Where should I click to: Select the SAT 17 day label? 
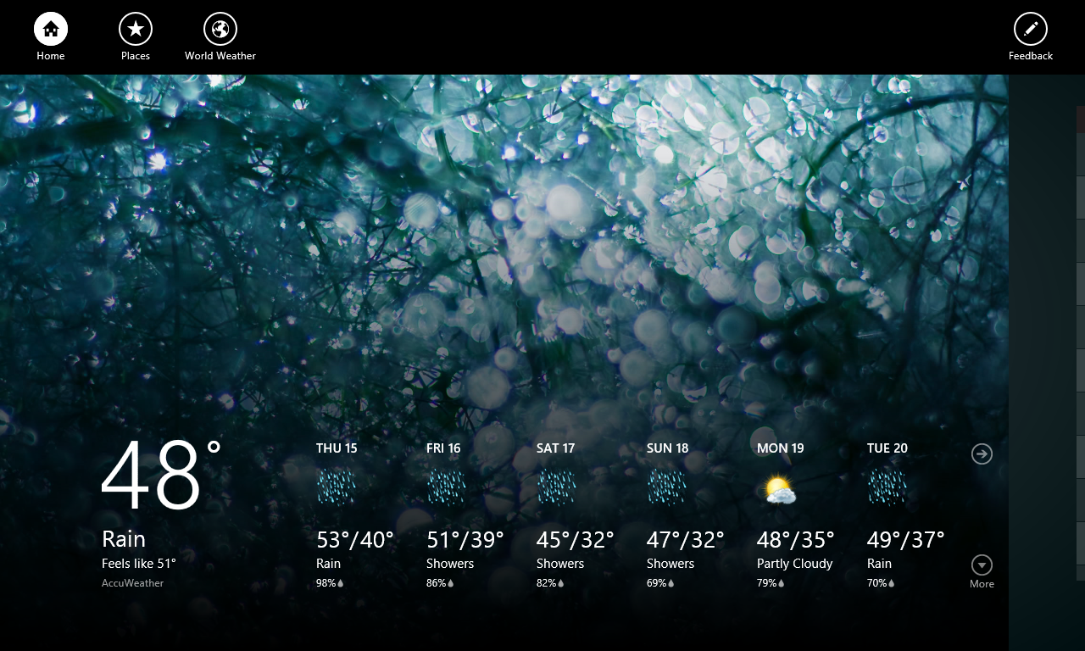(556, 448)
